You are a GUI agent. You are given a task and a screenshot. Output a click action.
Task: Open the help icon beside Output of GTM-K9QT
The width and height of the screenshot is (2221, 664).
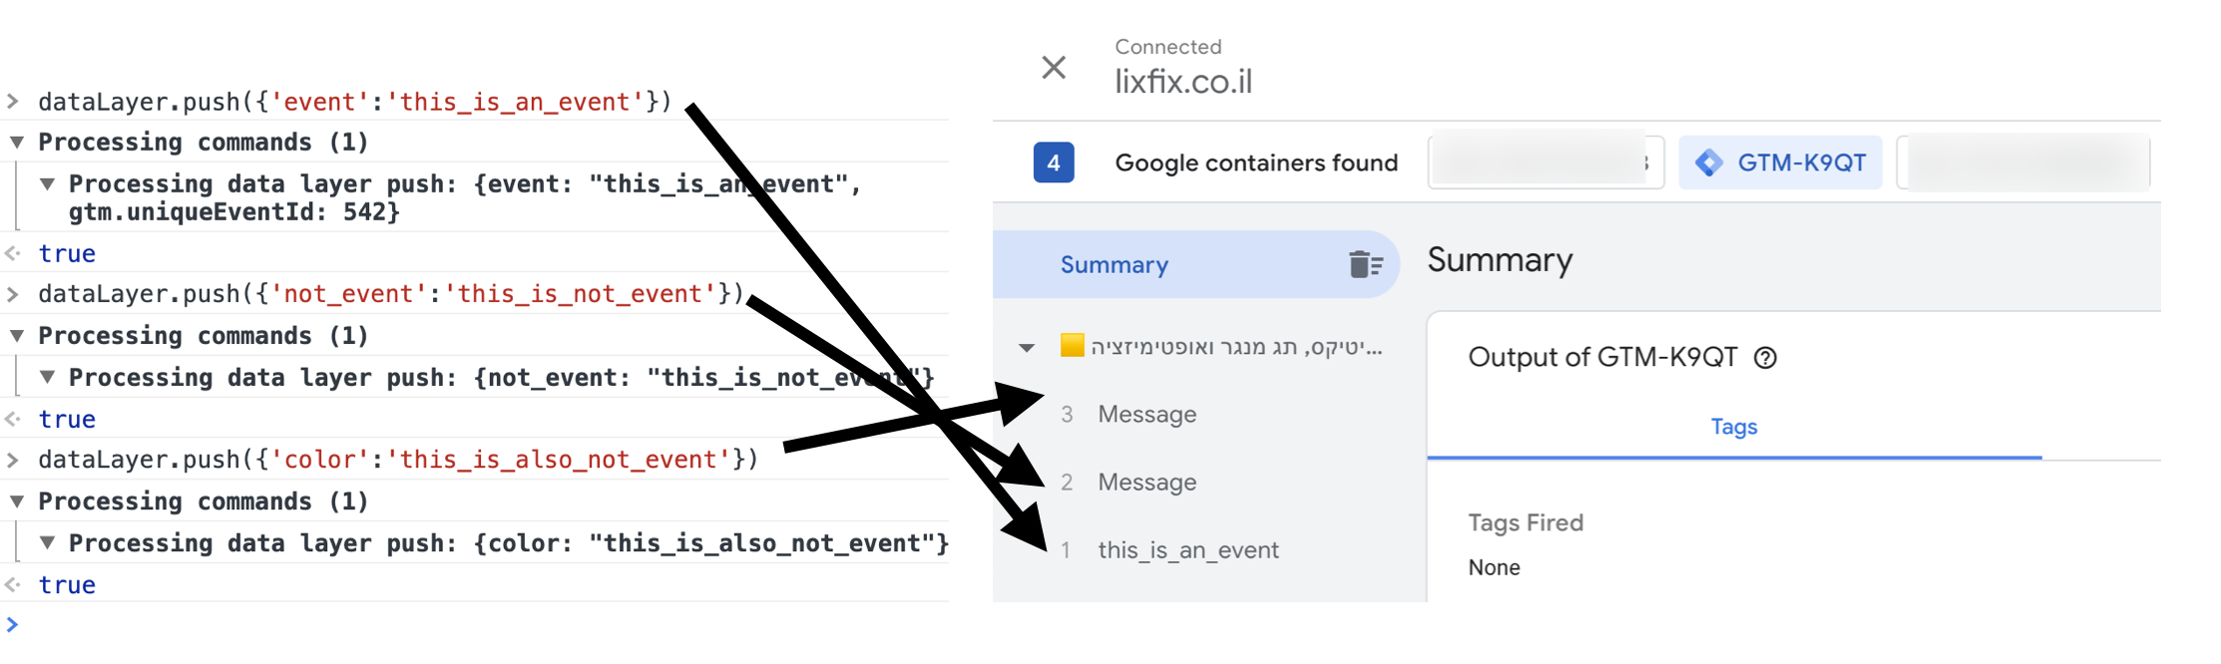tap(1765, 358)
